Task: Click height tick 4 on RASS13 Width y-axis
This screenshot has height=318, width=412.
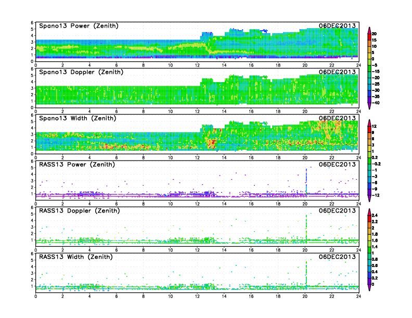Action: click(x=32, y=267)
